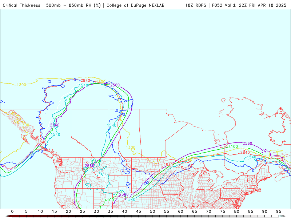Click the "Critical Thickness" title text
This screenshot has height=218, width=291.
click(x=21, y=5)
